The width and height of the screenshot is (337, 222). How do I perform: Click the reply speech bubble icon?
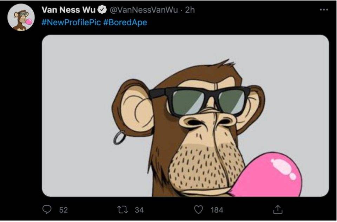[x=47, y=210]
